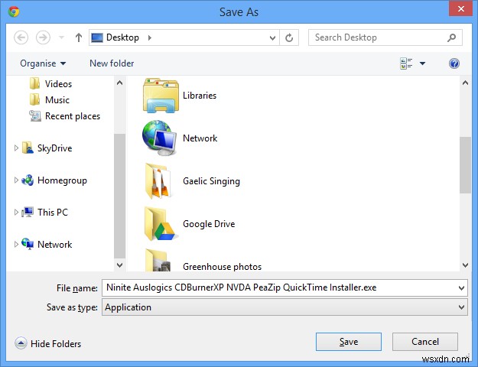Click the Desktop icon in address bar
Image resolution: width=478 pixels, height=367 pixels.
(97, 37)
